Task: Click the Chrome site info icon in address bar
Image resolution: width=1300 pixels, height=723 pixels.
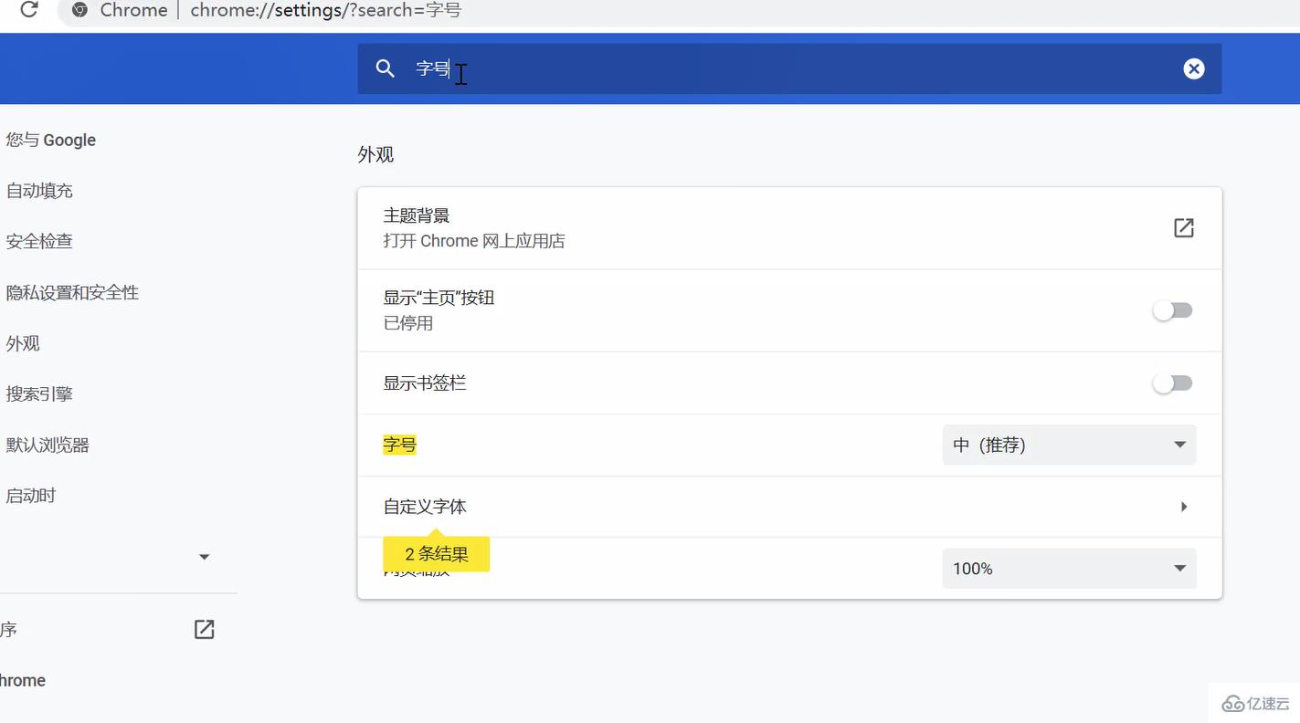Action: tap(79, 10)
